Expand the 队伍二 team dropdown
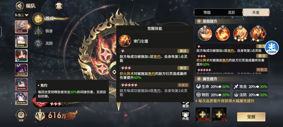Viewport: 283px width, 127px height. coord(21,15)
